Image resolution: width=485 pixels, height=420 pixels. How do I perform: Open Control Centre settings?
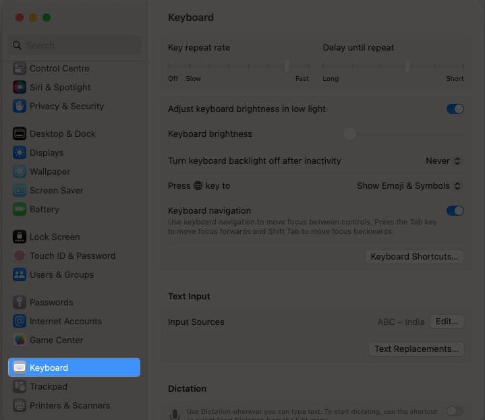click(x=74, y=68)
